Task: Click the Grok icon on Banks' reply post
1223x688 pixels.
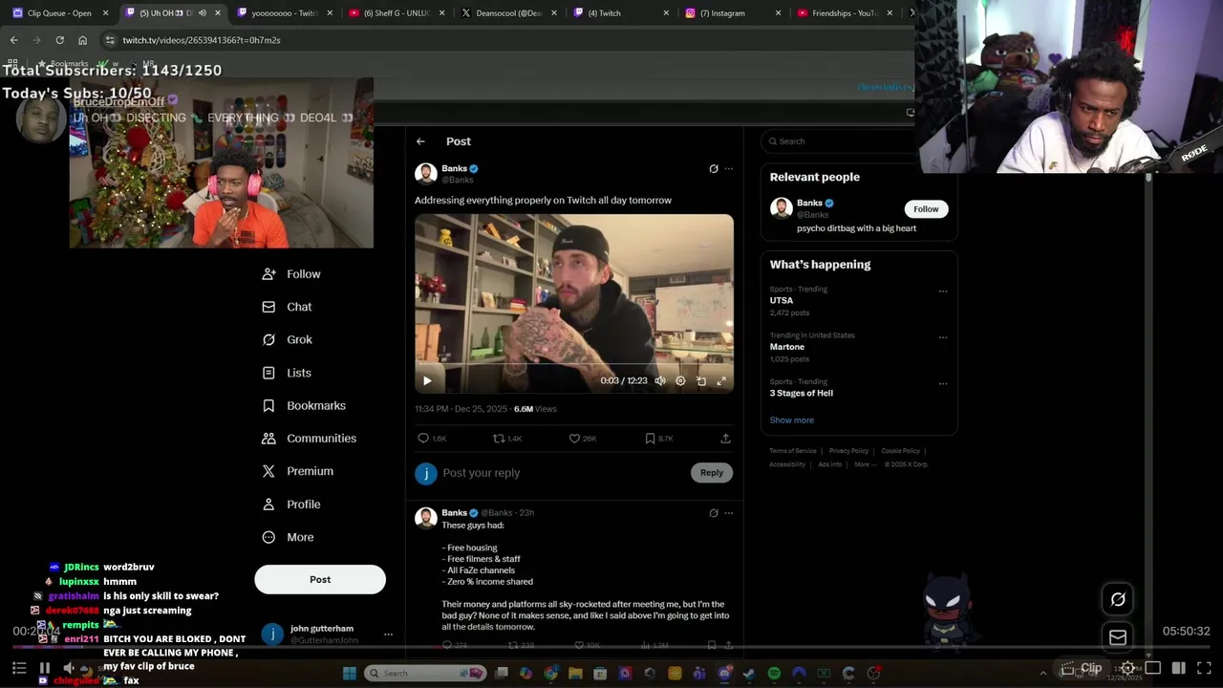Action: click(x=714, y=513)
